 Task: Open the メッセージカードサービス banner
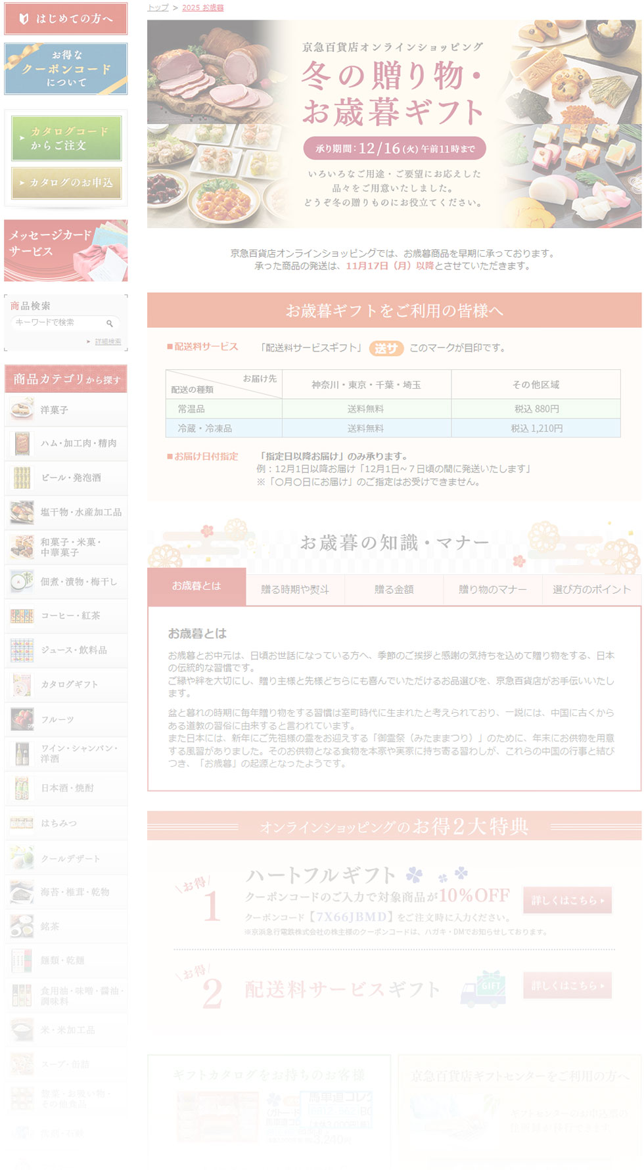tap(66, 250)
